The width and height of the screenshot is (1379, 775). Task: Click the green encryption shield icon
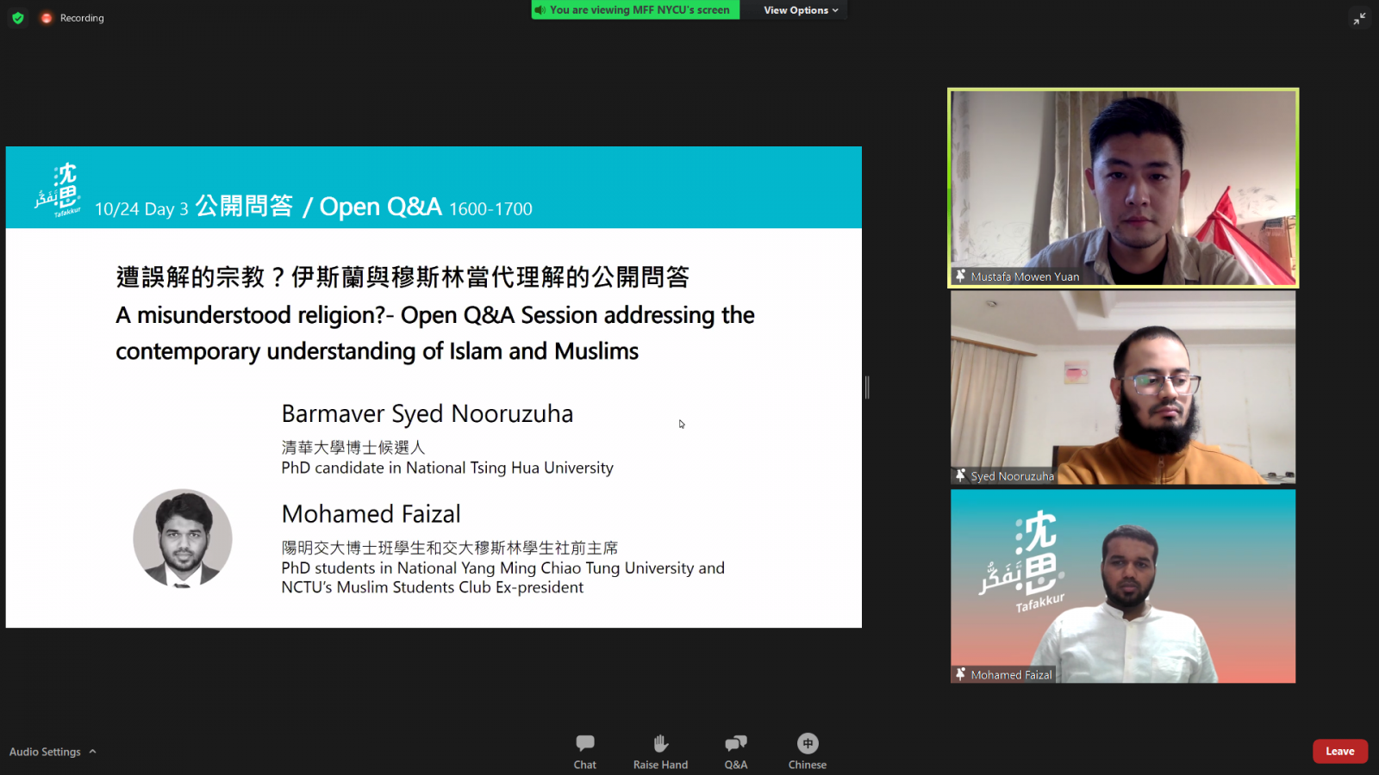(x=18, y=18)
